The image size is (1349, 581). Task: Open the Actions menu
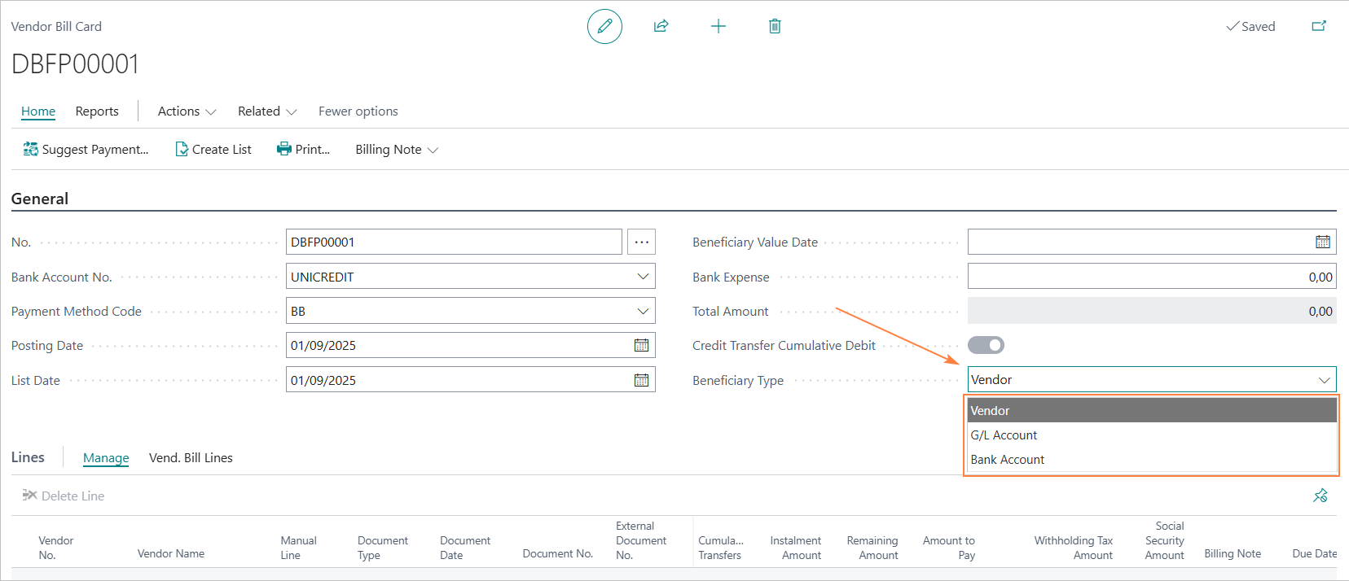(x=187, y=111)
